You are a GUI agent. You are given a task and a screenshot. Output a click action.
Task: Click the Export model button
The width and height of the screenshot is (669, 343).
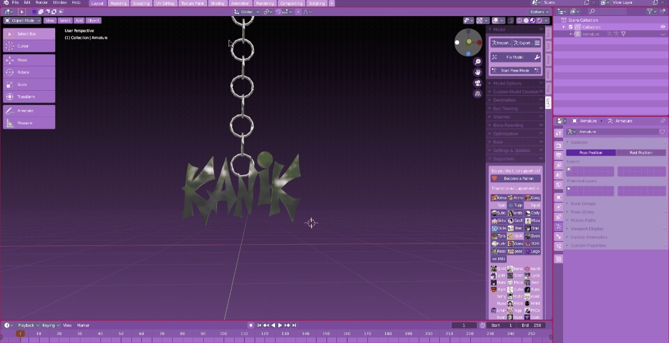coord(523,43)
